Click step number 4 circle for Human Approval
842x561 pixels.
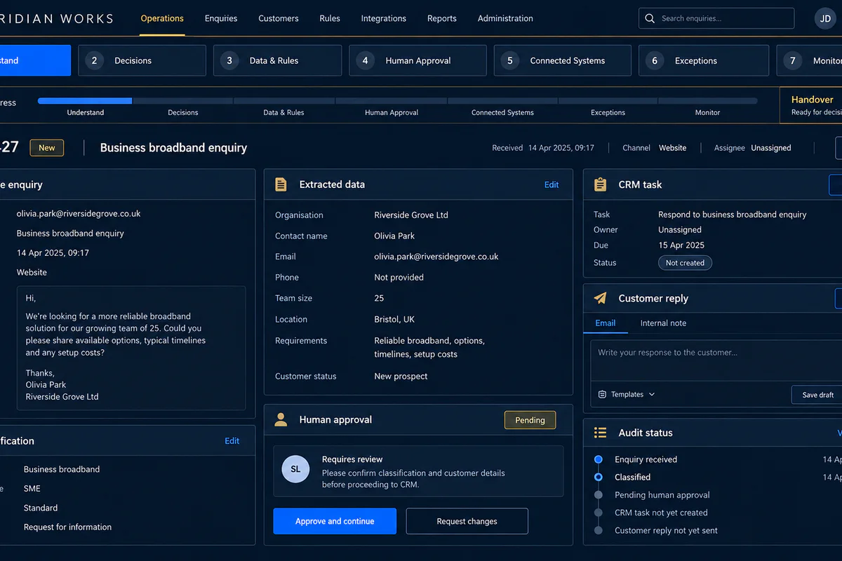click(365, 60)
